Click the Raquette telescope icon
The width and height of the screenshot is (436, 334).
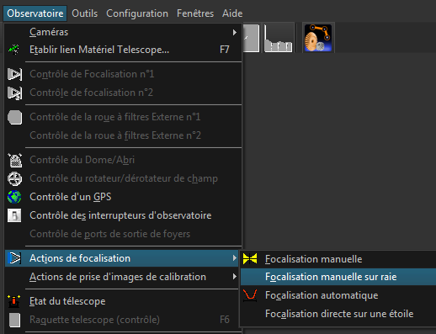click(x=14, y=320)
